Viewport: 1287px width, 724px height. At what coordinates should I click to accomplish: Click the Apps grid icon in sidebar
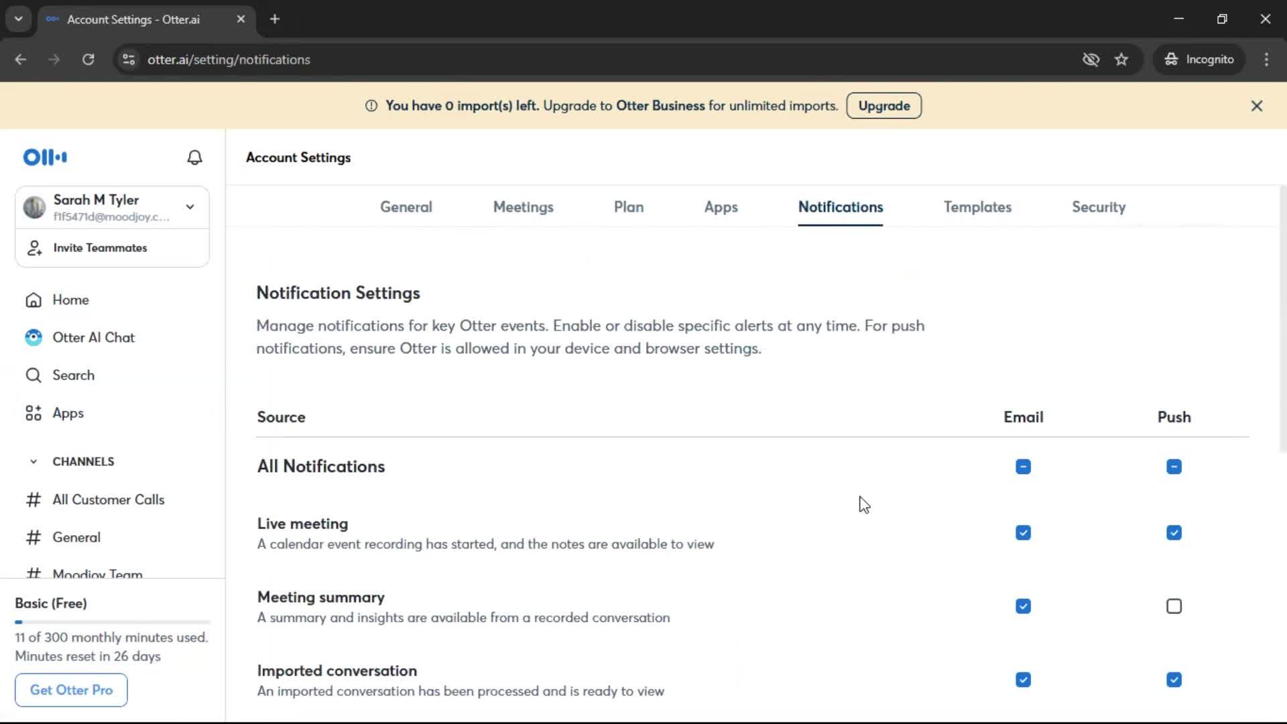(34, 413)
